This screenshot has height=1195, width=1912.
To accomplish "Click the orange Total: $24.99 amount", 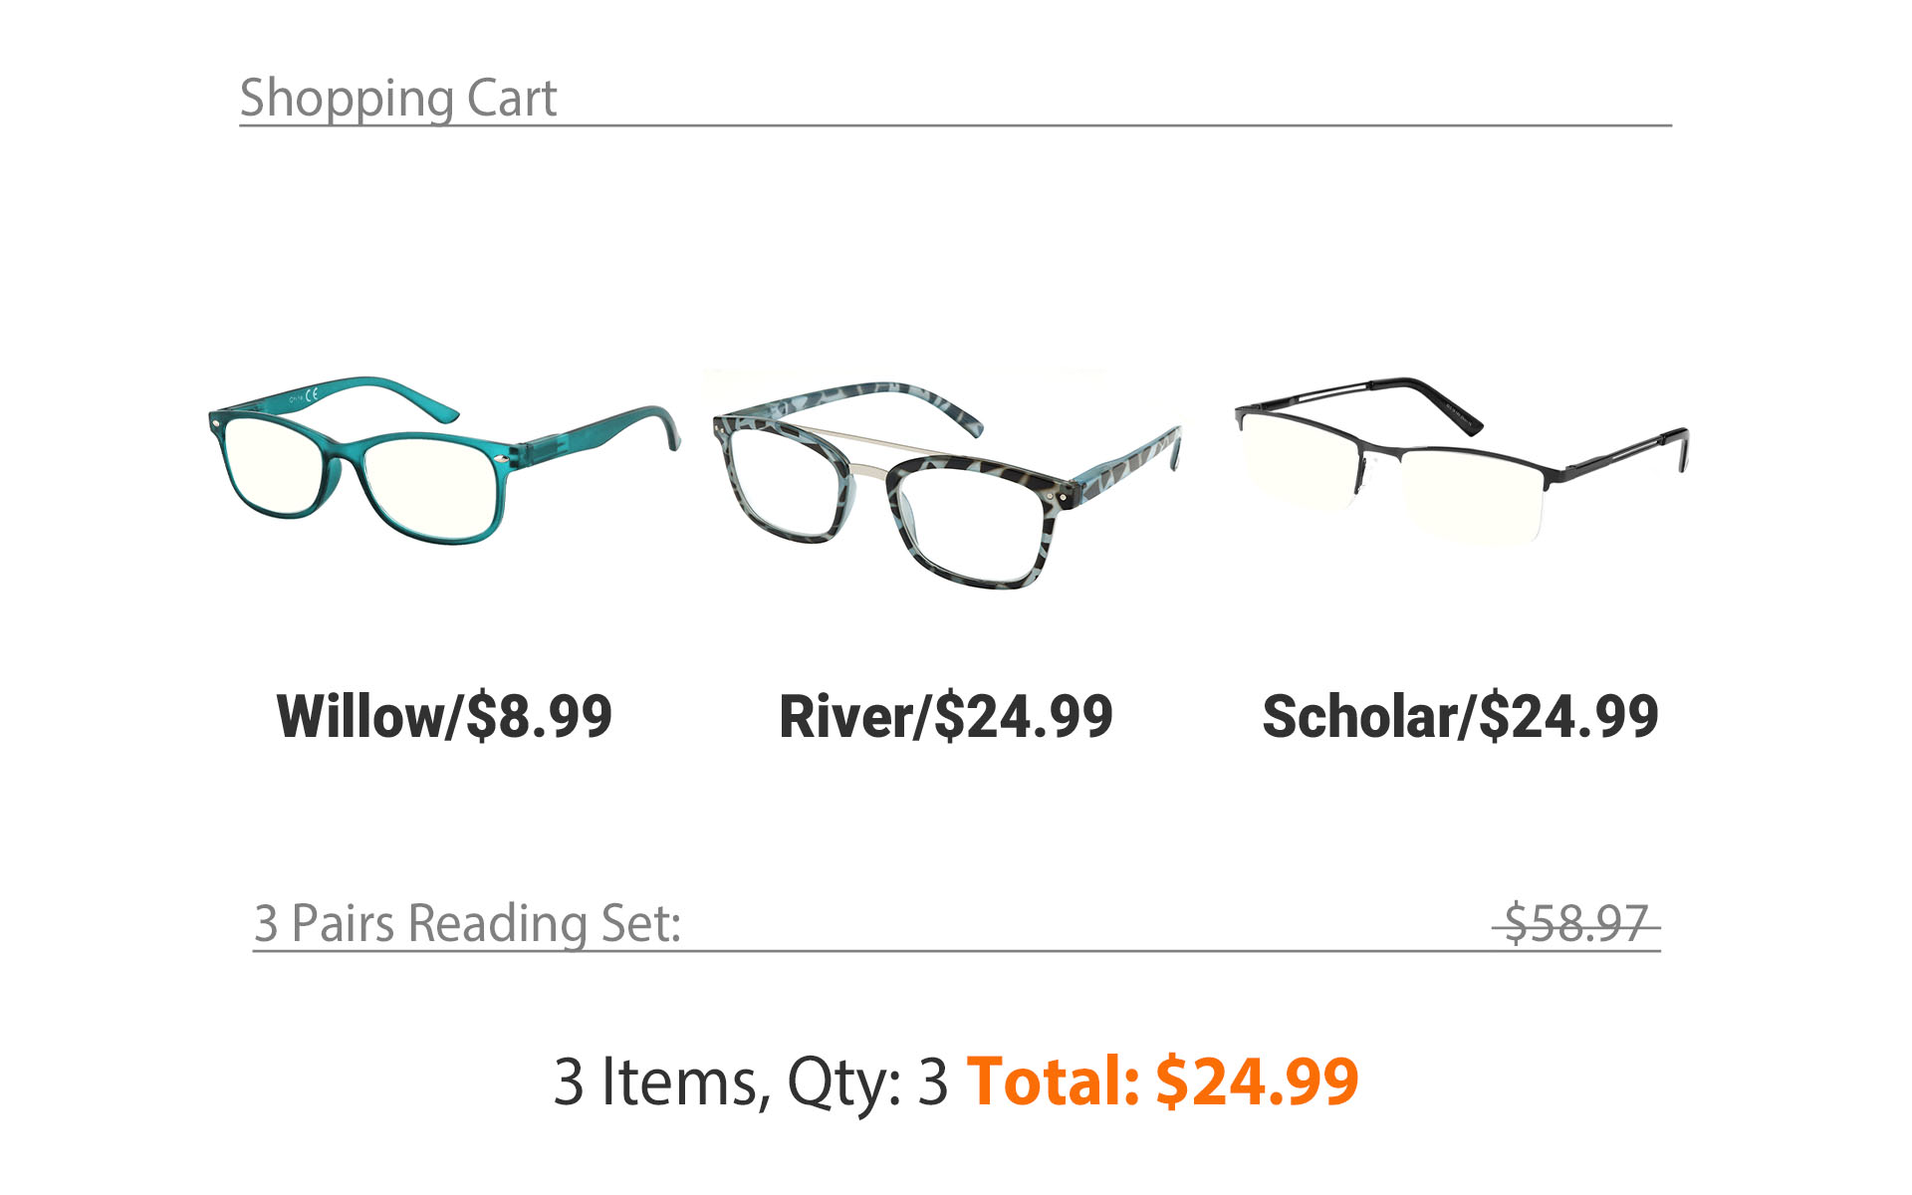I will point(1162,1081).
